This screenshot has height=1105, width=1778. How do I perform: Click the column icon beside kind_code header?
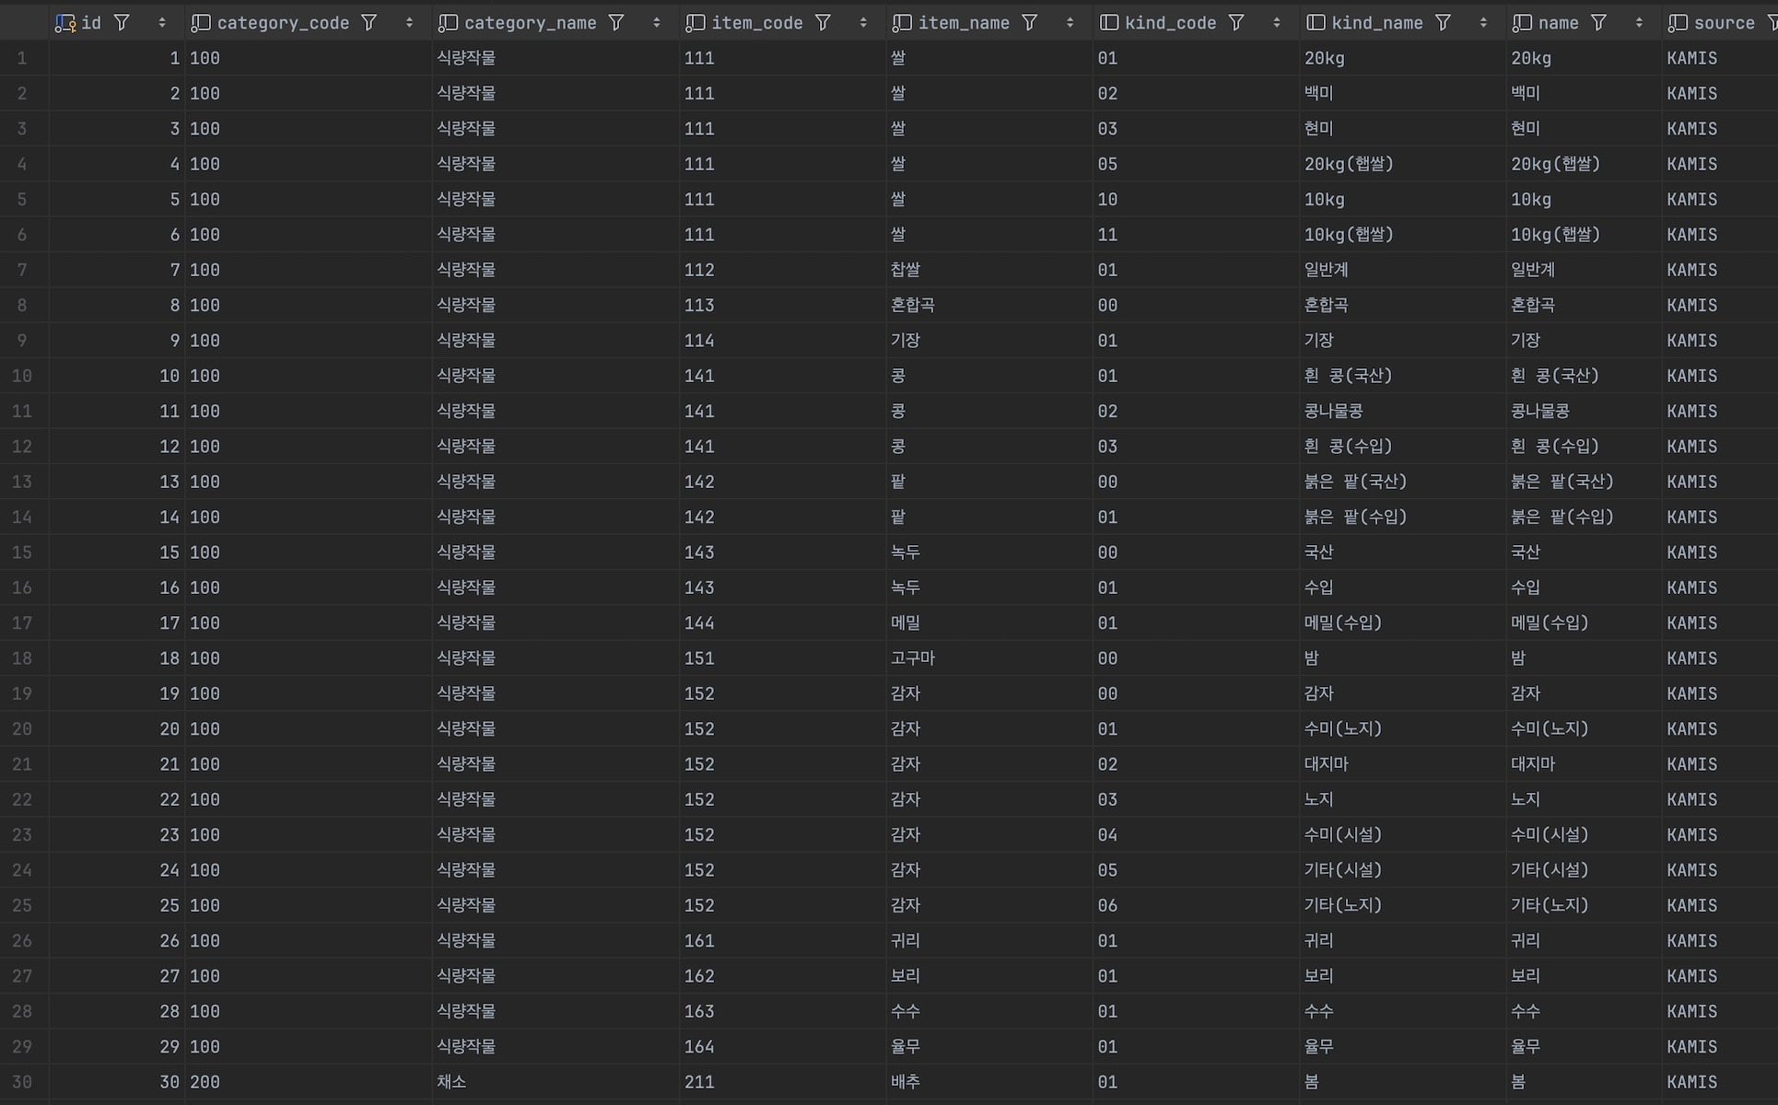pos(1109,23)
